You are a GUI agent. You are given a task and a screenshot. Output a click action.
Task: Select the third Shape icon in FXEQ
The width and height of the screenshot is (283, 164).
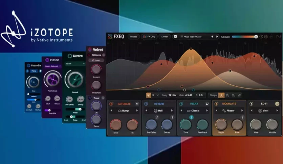pos(233,95)
